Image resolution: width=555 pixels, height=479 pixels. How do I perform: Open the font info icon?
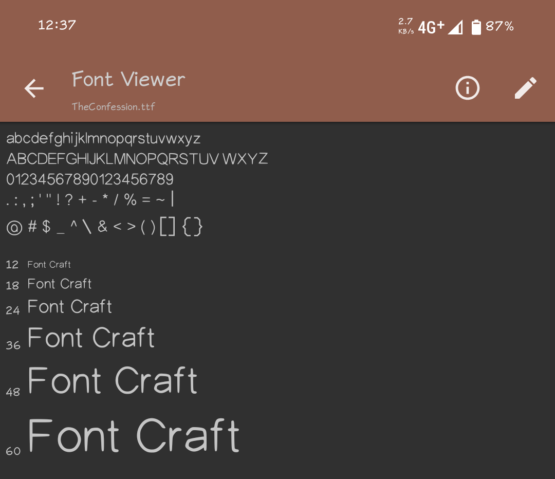467,88
